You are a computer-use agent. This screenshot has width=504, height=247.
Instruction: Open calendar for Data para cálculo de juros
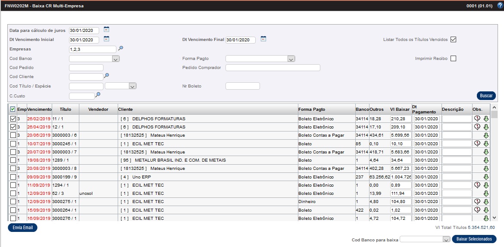point(106,30)
